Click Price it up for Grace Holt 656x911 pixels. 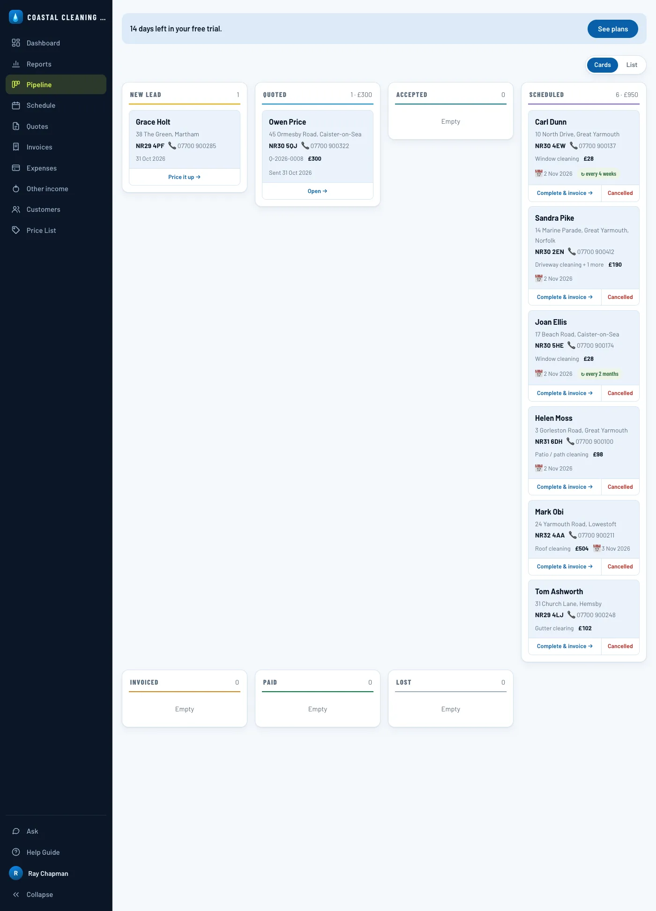[185, 177]
